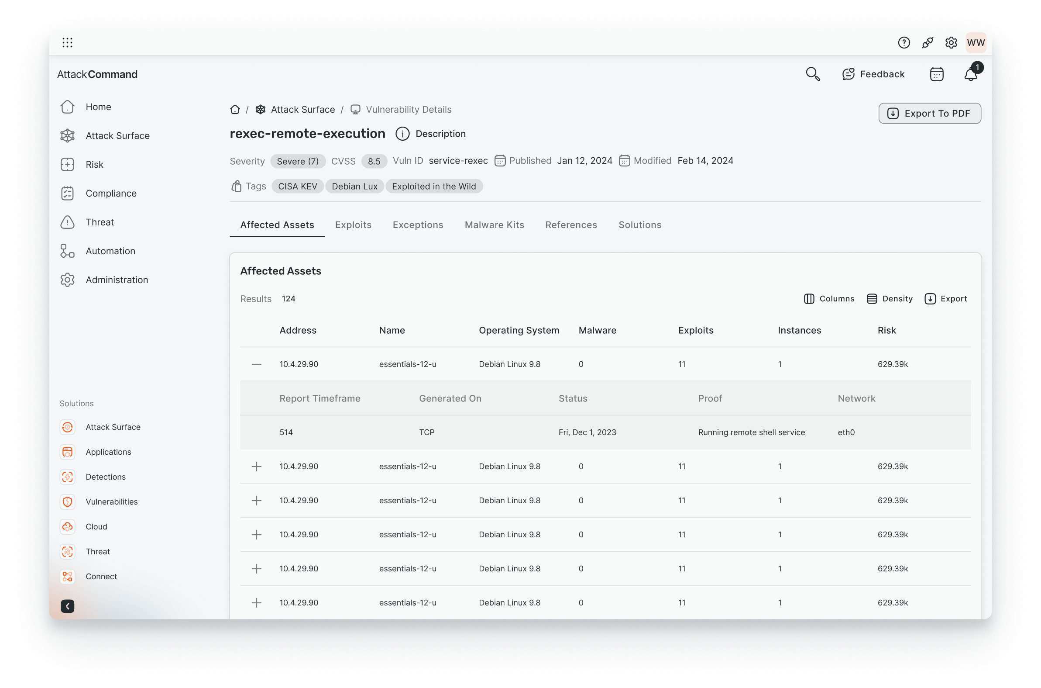This screenshot has height=688, width=1041.
Task: Open the Columns chooser
Action: (x=828, y=299)
